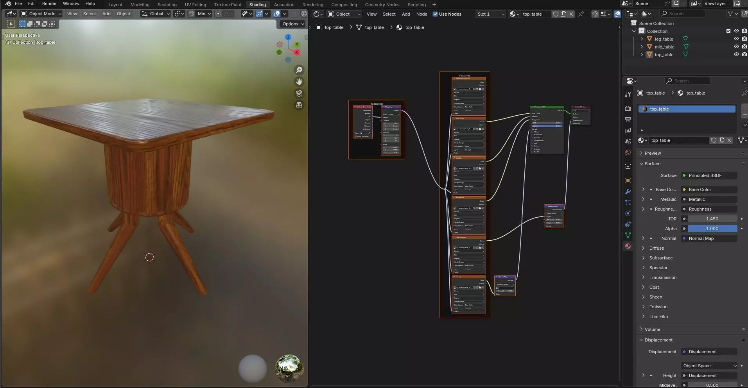Toggle fake user shield in properties panel
Image resolution: width=748 pixels, height=388 pixels.
tap(714, 140)
